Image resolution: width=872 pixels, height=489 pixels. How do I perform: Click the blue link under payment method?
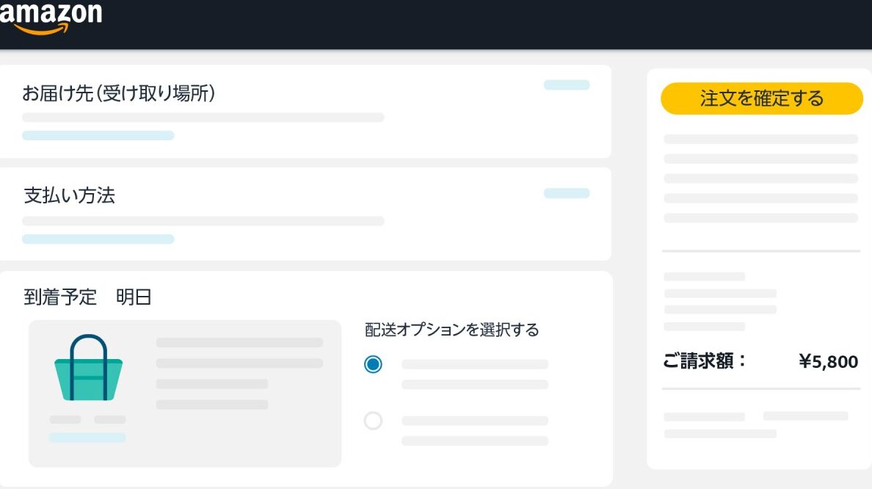pos(98,239)
